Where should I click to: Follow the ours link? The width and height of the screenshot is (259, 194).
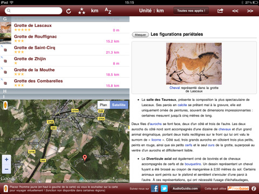coord(211,145)
